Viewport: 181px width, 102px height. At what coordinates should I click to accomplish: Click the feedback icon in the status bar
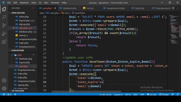[x=173, y=94]
